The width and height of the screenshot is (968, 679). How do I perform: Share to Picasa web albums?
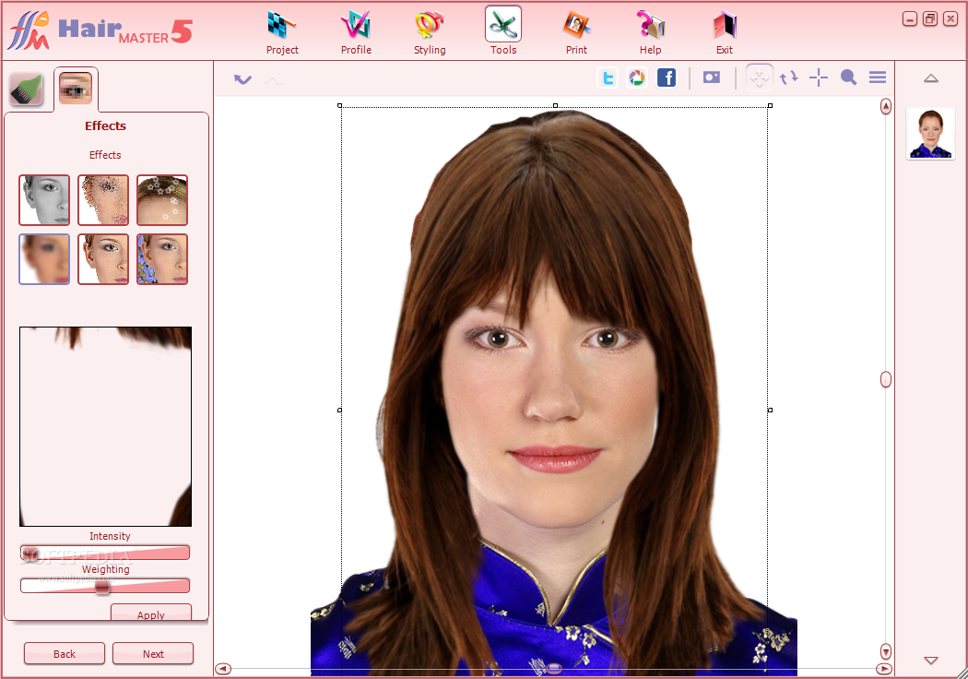point(636,77)
